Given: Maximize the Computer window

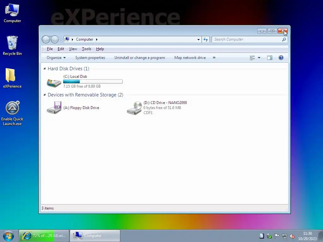Looking at the screenshot, I should pyautogui.click(x=272, y=31).
